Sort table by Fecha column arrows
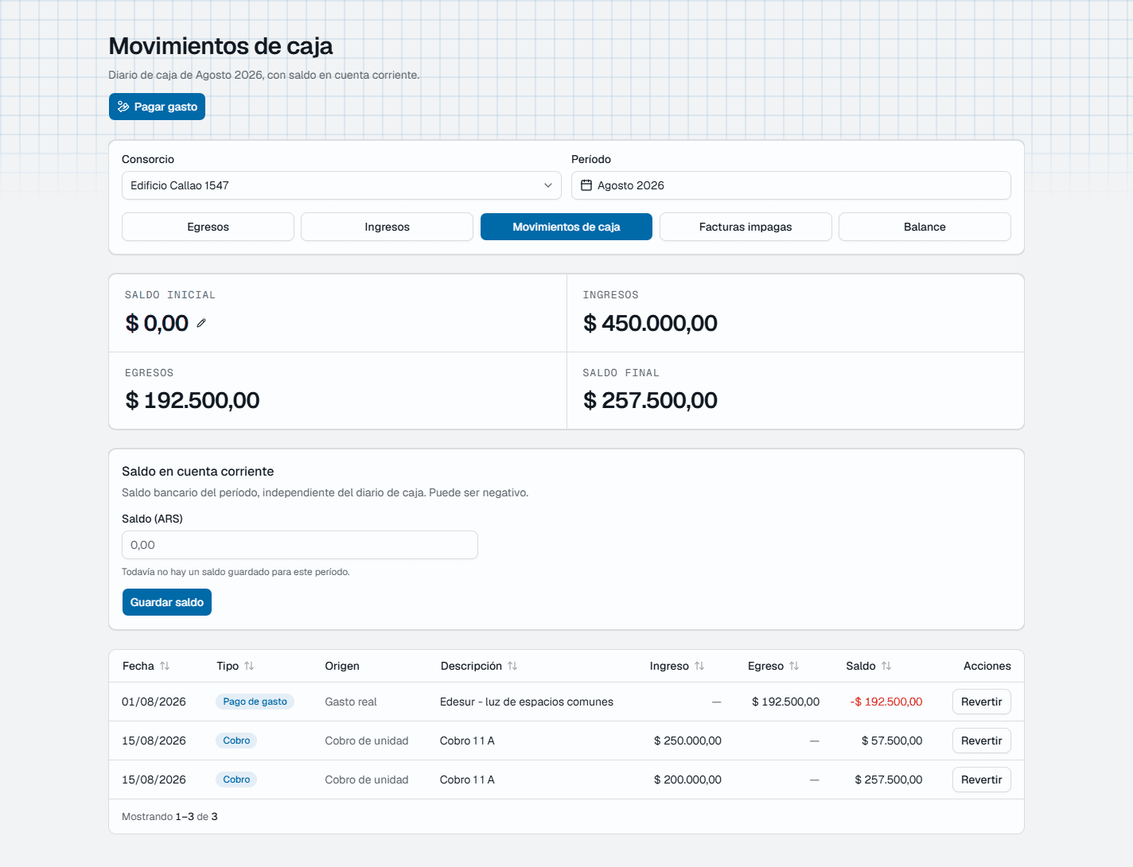 pyautogui.click(x=165, y=666)
